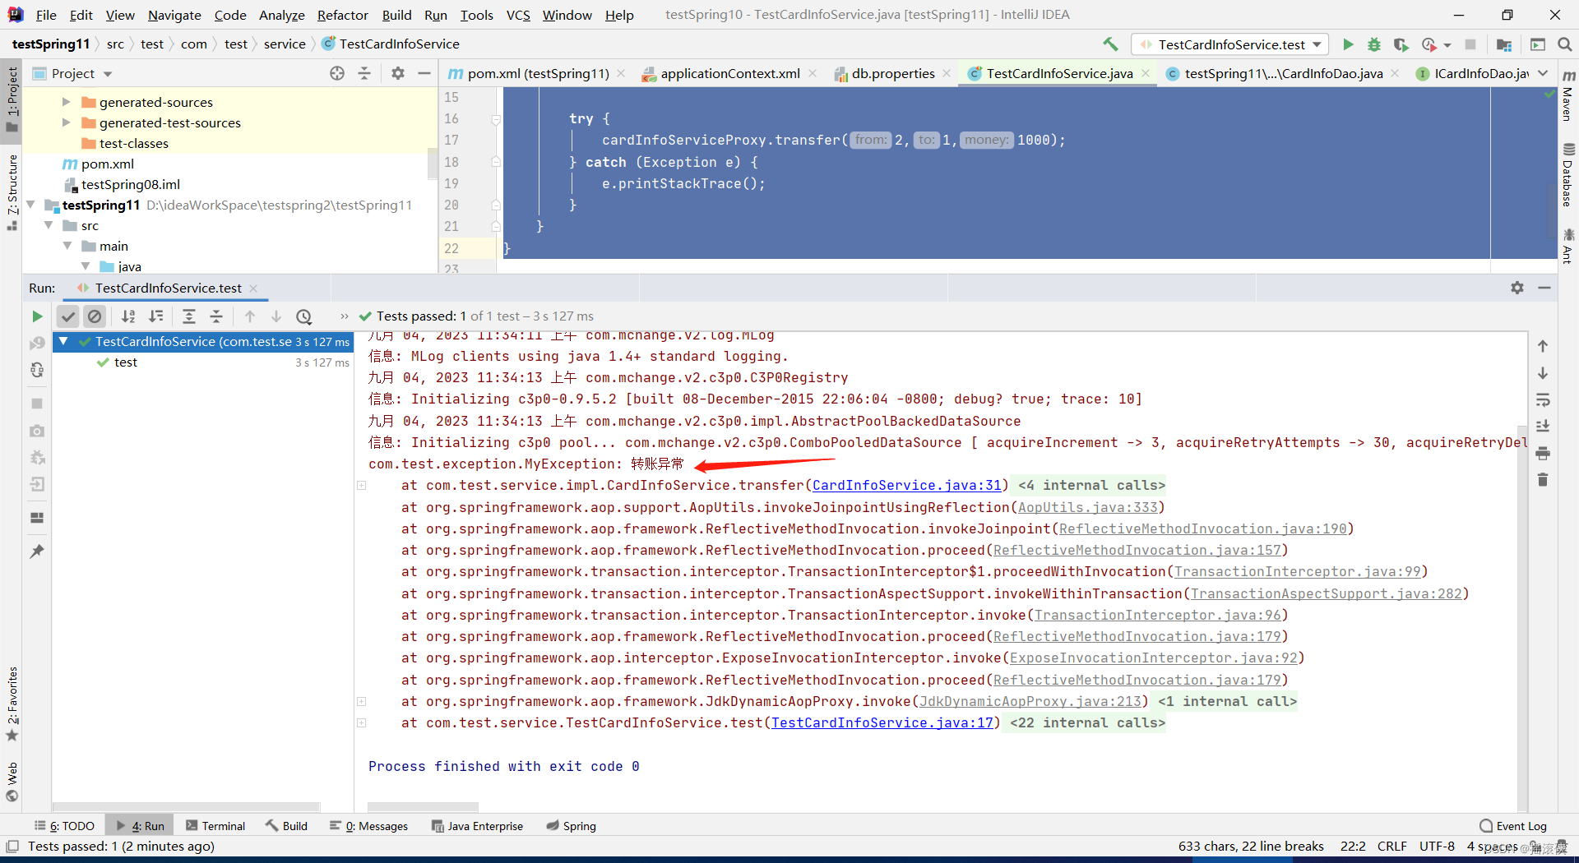
Task: Open TestCardInfoService.java:17 stack trace link
Action: click(x=882, y=722)
